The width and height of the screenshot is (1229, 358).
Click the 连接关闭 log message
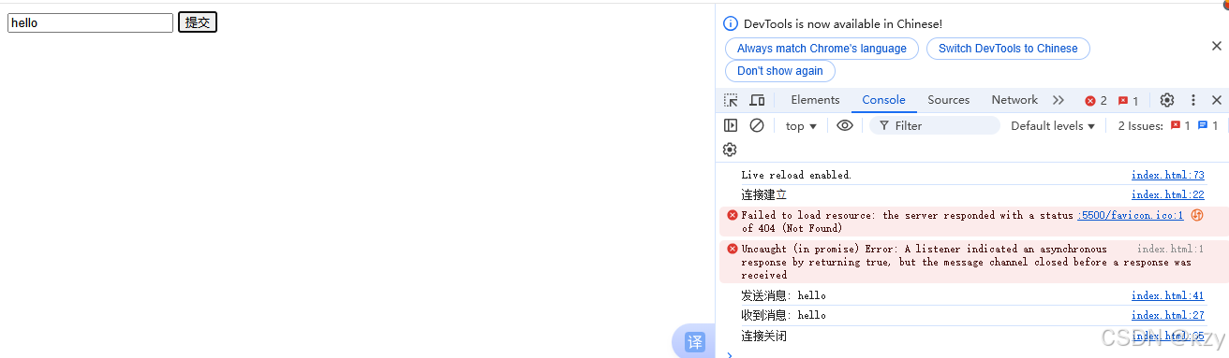pos(763,336)
